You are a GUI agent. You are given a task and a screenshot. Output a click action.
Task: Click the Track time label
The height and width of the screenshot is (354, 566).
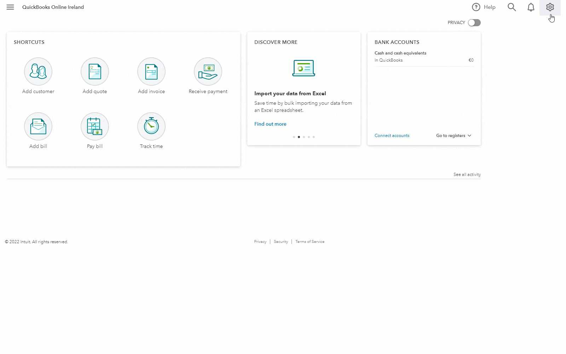pos(151,146)
